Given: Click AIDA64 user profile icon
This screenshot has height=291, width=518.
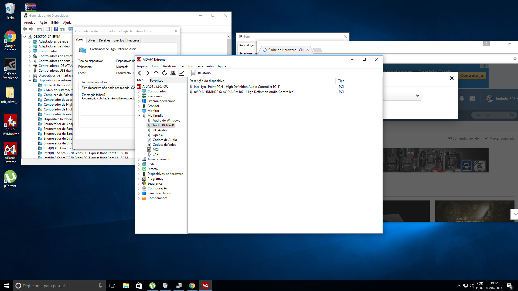Looking at the screenshot, I should click(173, 73).
